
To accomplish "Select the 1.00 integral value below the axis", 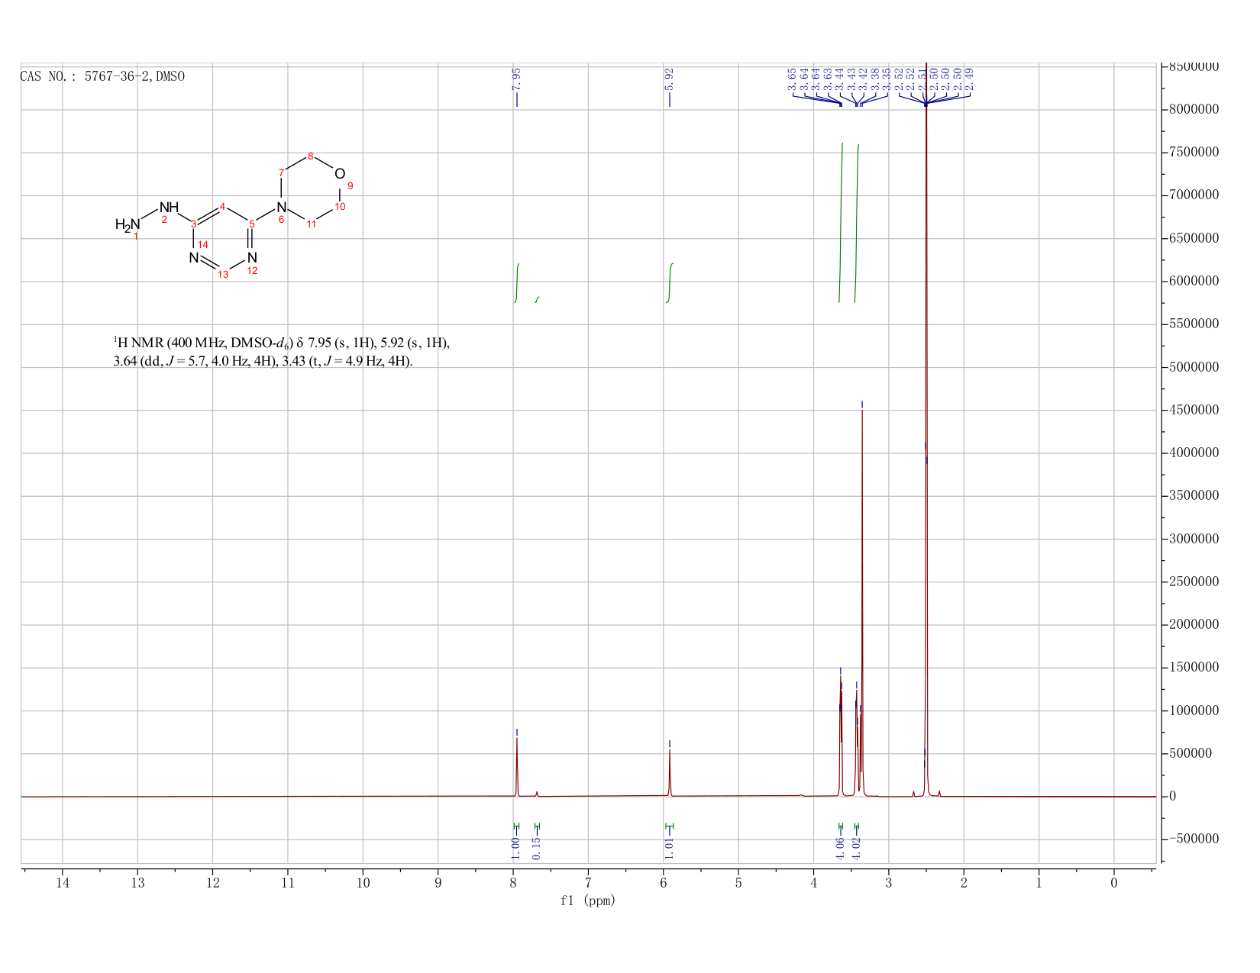I will click(516, 847).
